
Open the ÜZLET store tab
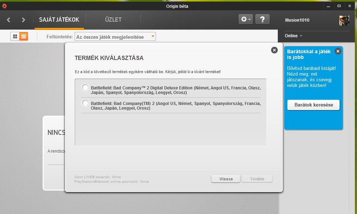tap(113, 20)
